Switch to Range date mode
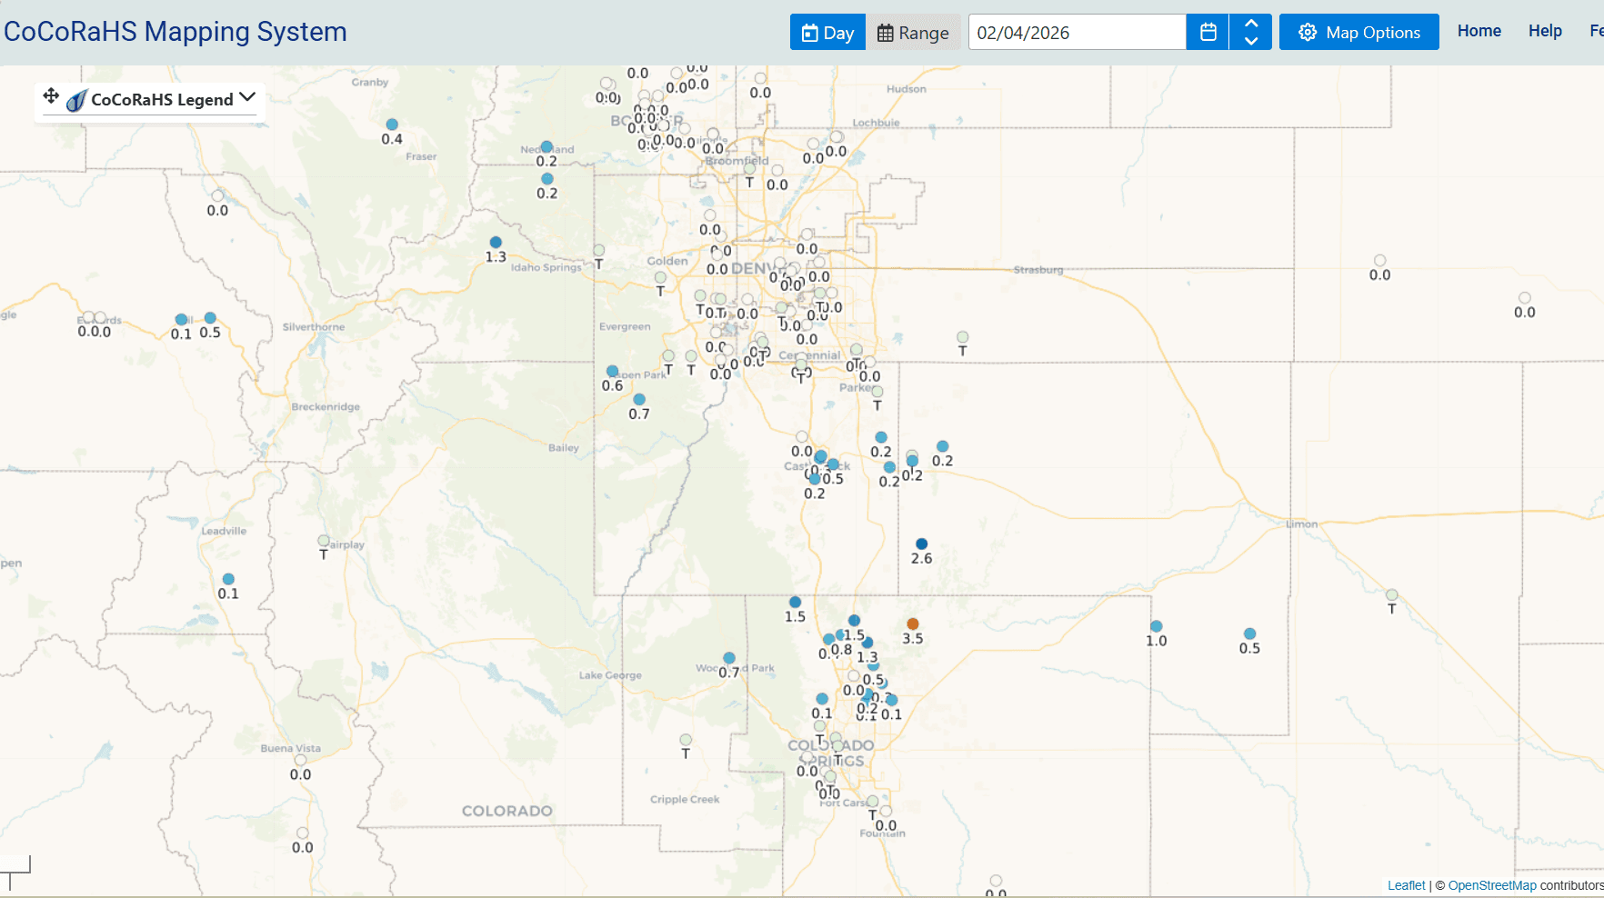The width and height of the screenshot is (1604, 898). click(913, 33)
